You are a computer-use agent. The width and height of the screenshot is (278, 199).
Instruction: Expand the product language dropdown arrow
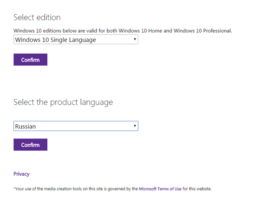coord(135,126)
